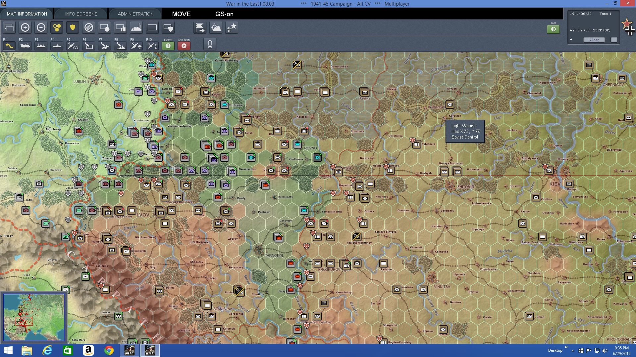This screenshot has height=357, width=636.
Task: Toggle the rectangle-with-shield toolbar icon
Action: [x=168, y=27]
